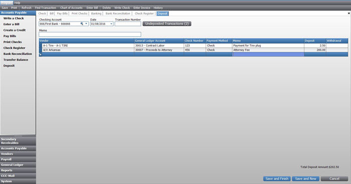Close the Deposit panel with the X
Viewport: 351px width, 184px height.
[x=348, y=14]
